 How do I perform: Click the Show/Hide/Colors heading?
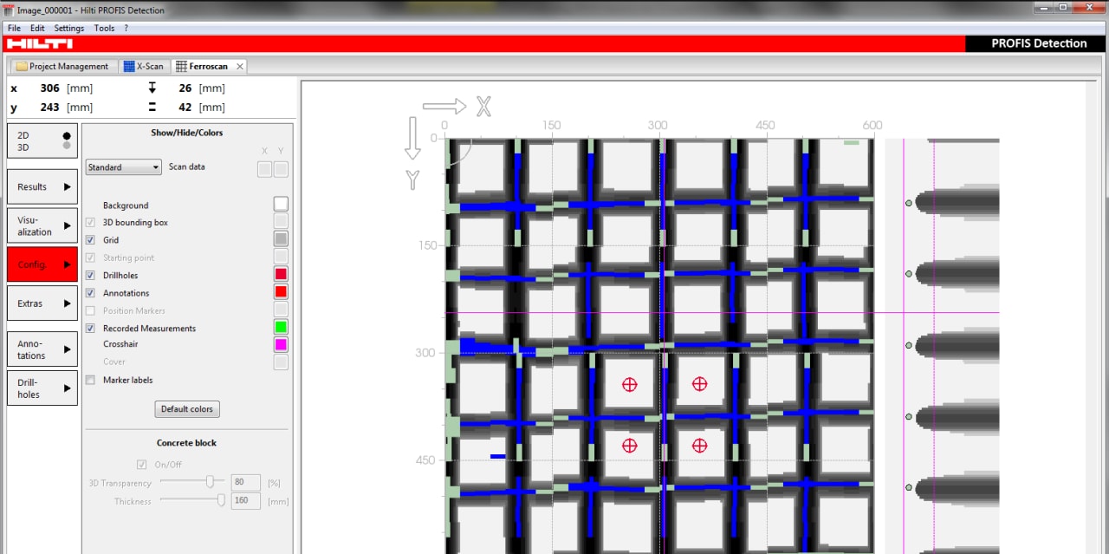click(x=187, y=133)
